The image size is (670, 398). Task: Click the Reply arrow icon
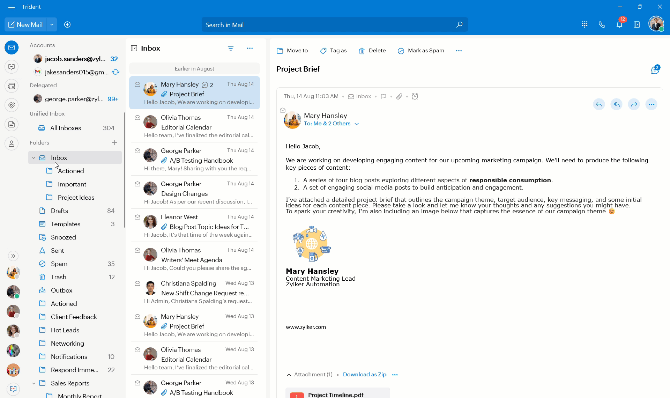(599, 104)
